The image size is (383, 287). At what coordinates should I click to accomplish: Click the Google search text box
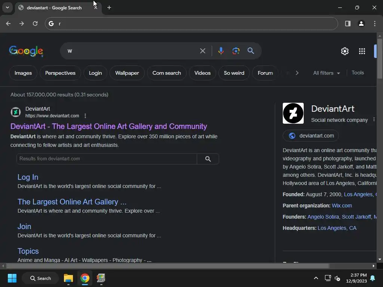point(132,51)
